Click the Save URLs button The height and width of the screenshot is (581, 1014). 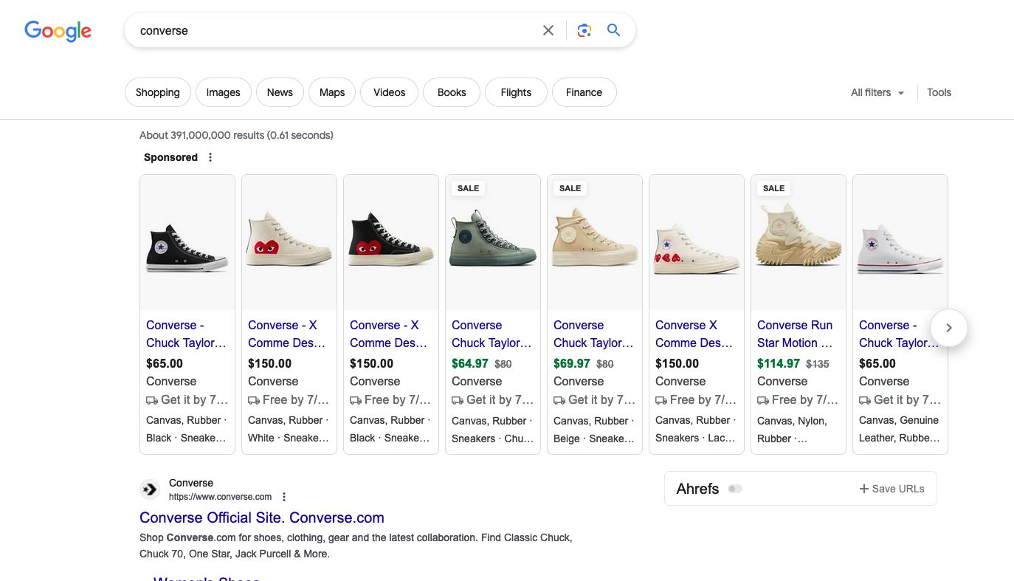click(891, 489)
